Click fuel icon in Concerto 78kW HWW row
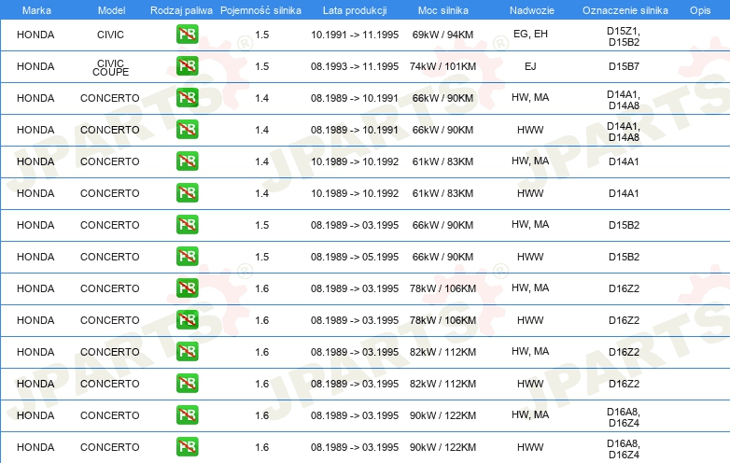Viewport: 730px width, 463px height. (x=187, y=319)
